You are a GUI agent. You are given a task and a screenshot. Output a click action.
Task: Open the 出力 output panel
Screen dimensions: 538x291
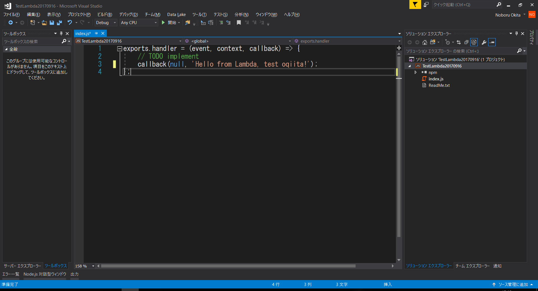(74, 274)
